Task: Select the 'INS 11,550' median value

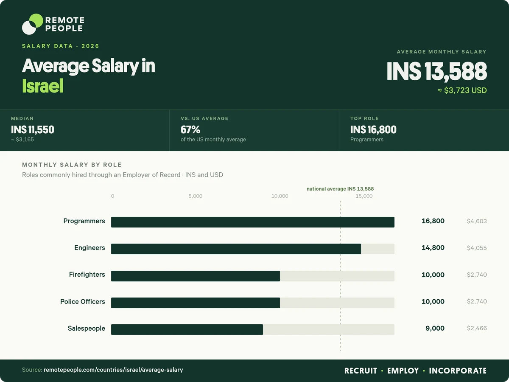Action: tap(33, 129)
